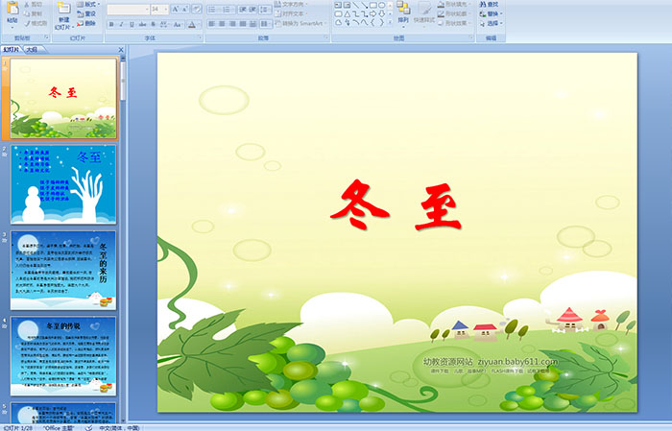
Task: Select the Left Brace shape
Action: tap(372, 22)
